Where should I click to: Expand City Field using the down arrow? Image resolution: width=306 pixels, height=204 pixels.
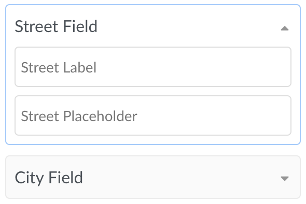tap(285, 178)
